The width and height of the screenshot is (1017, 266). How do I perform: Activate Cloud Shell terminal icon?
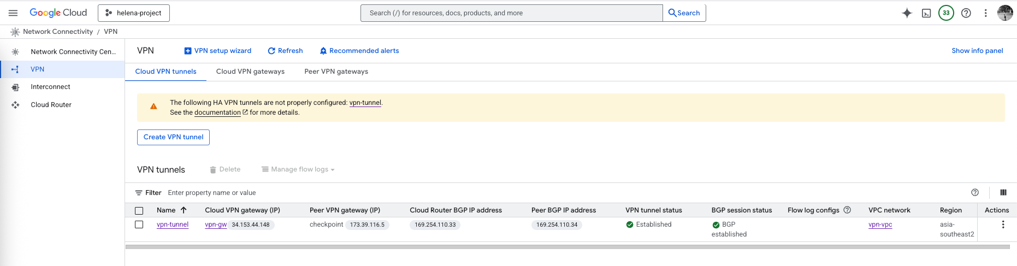[926, 13]
